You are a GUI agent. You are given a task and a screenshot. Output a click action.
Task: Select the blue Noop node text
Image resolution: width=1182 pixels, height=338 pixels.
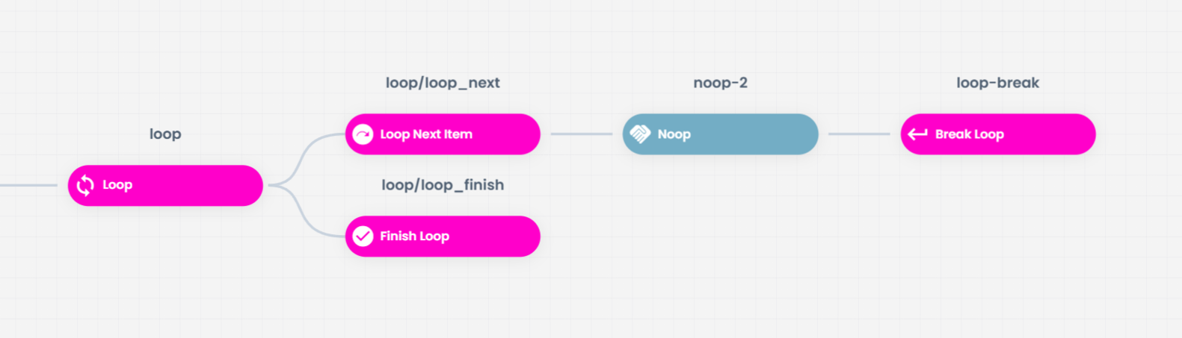(674, 134)
